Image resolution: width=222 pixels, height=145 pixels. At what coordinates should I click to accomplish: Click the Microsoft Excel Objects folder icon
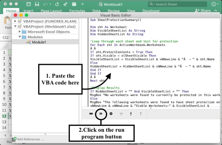coord(24,32)
